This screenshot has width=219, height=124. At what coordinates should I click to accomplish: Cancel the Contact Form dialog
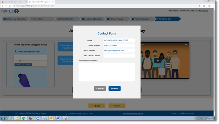pos(100,89)
